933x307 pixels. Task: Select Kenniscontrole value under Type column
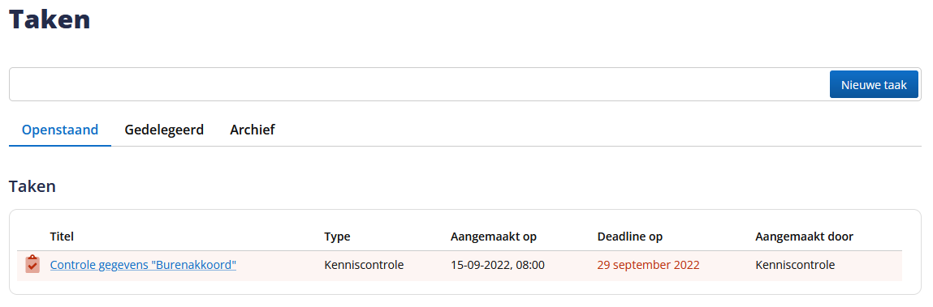pyautogui.click(x=364, y=265)
